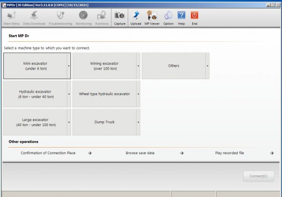The height and width of the screenshot is (197, 282).
Task: Choose Wheel type hydraulic excavator
Action: click(104, 94)
